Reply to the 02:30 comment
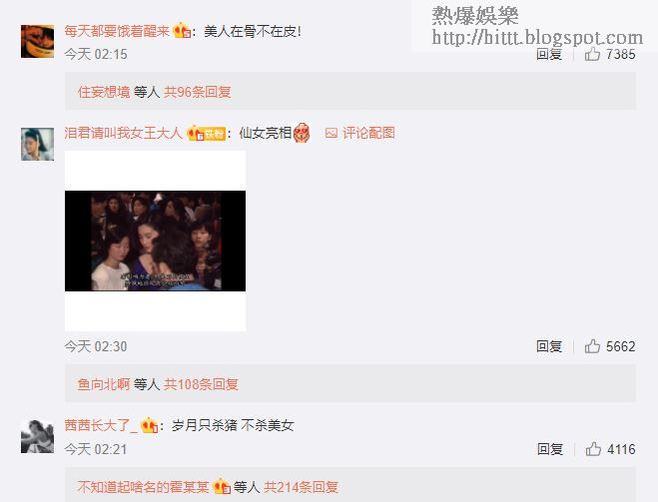 pyautogui.click(x=549, y=346)
